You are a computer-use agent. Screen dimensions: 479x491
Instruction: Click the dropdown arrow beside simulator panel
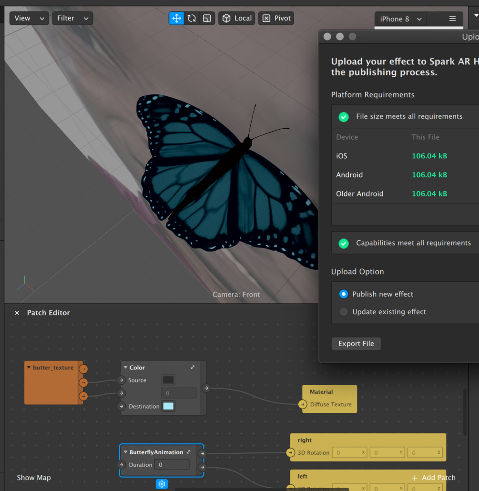click(x=476, y=15)
